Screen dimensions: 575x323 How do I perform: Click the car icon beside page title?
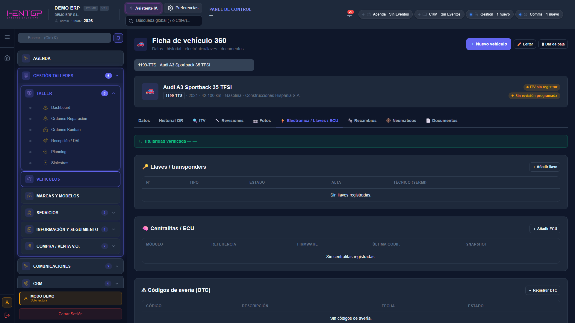coord(140,44)
